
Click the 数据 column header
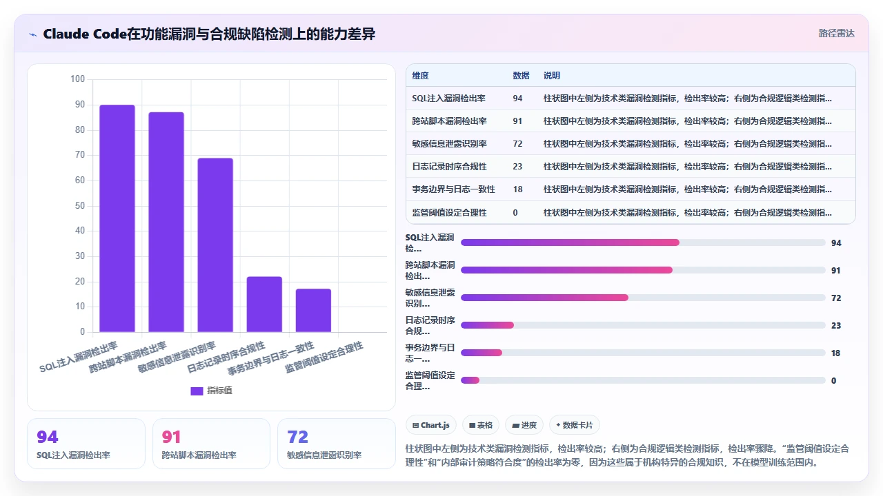click(521, 76)
